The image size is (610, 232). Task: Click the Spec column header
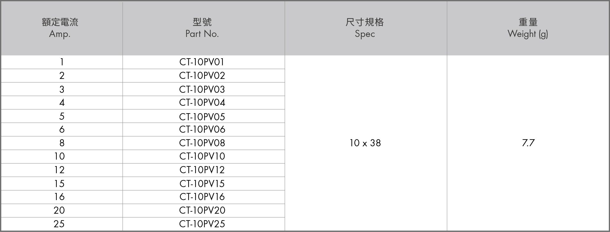coord(365,28)
